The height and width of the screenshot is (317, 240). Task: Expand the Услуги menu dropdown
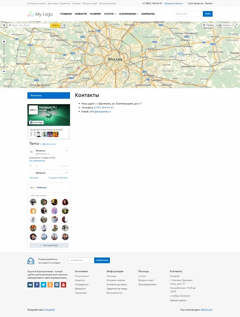(x=110, y=14)
